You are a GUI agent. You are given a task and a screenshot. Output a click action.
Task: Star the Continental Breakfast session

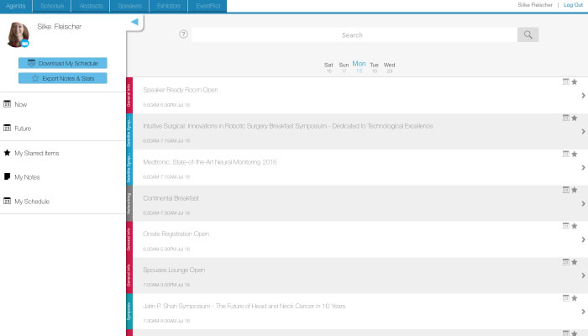click(x=574, y=190)
